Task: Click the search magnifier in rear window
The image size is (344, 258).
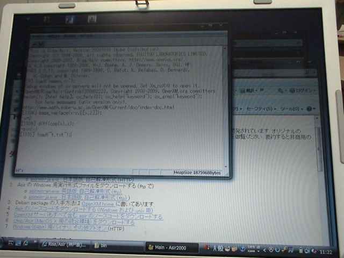Action: [x=299, y=43]
